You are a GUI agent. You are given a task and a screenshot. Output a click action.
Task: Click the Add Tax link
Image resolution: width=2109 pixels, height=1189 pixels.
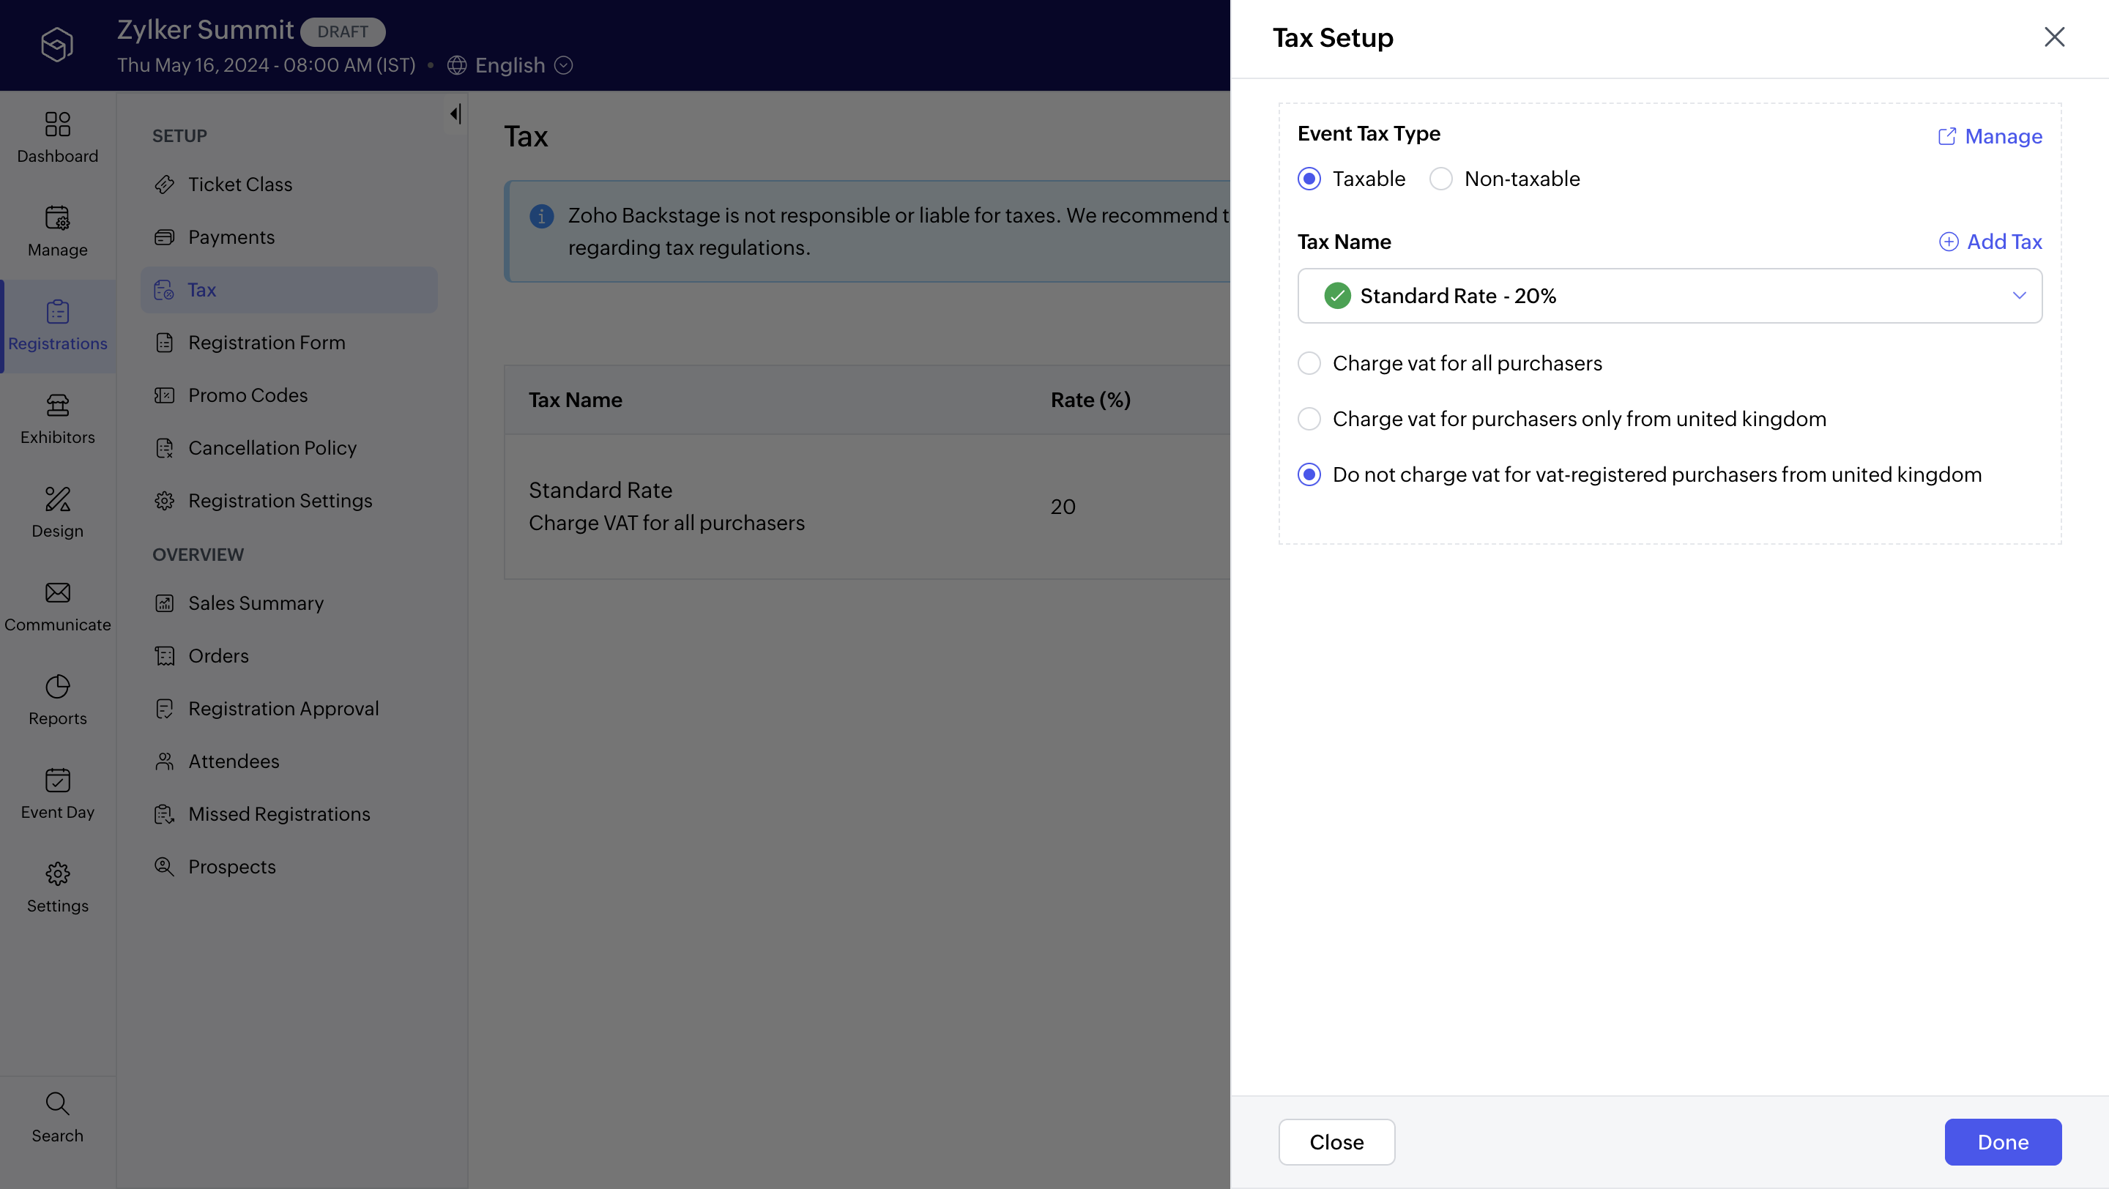click(x=1990, y=242)
